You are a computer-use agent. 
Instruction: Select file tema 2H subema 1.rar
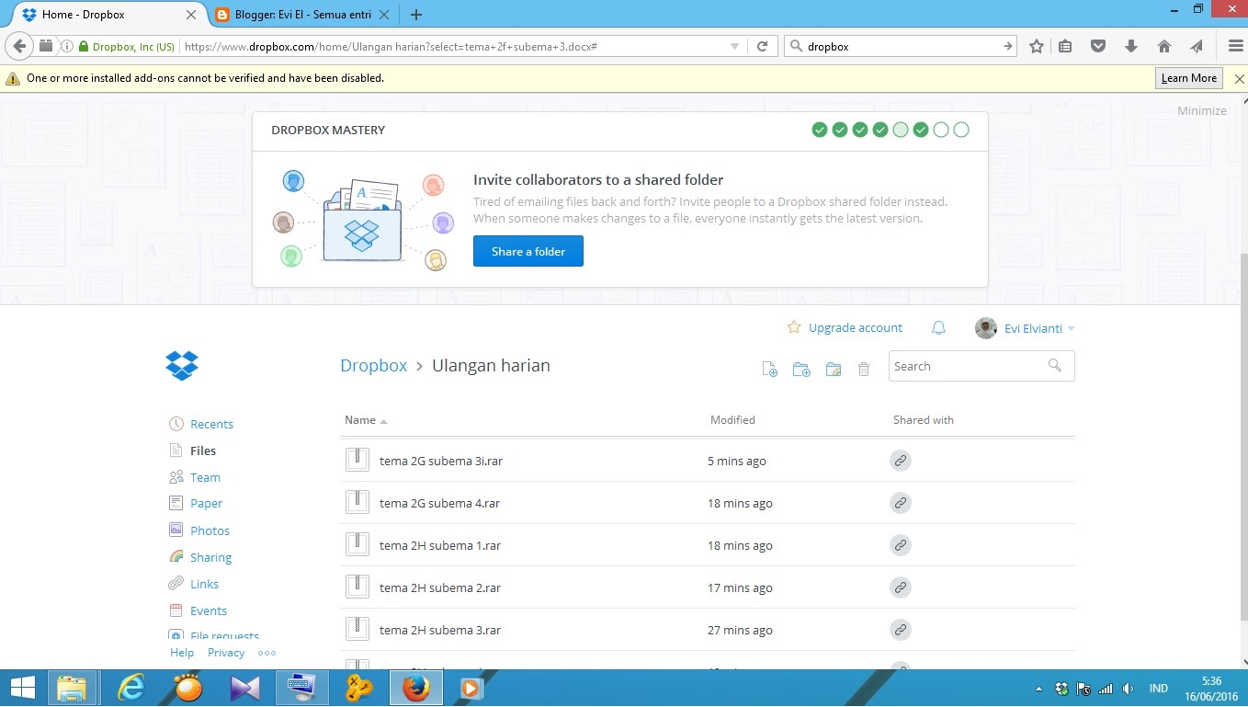tap(440, 545)
